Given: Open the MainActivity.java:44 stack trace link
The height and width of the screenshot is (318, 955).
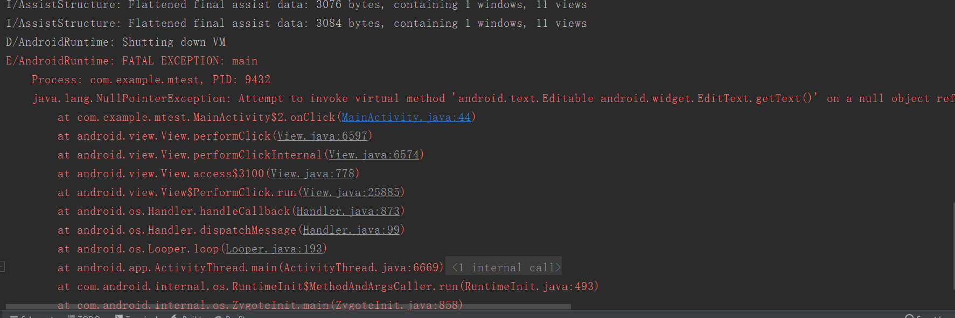Looking at the screenshot, I should [x=406, y=117].
